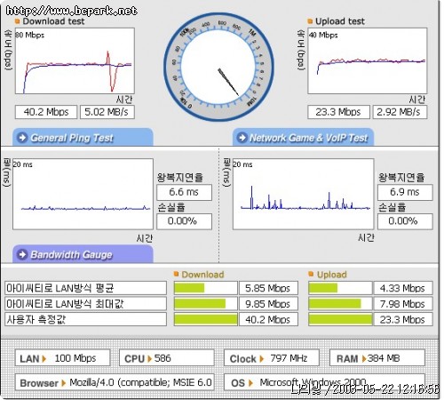Select the Bandwidth Gauge tab
The image size is (444, 400).
pyautogui.click(x=83, y=254)
